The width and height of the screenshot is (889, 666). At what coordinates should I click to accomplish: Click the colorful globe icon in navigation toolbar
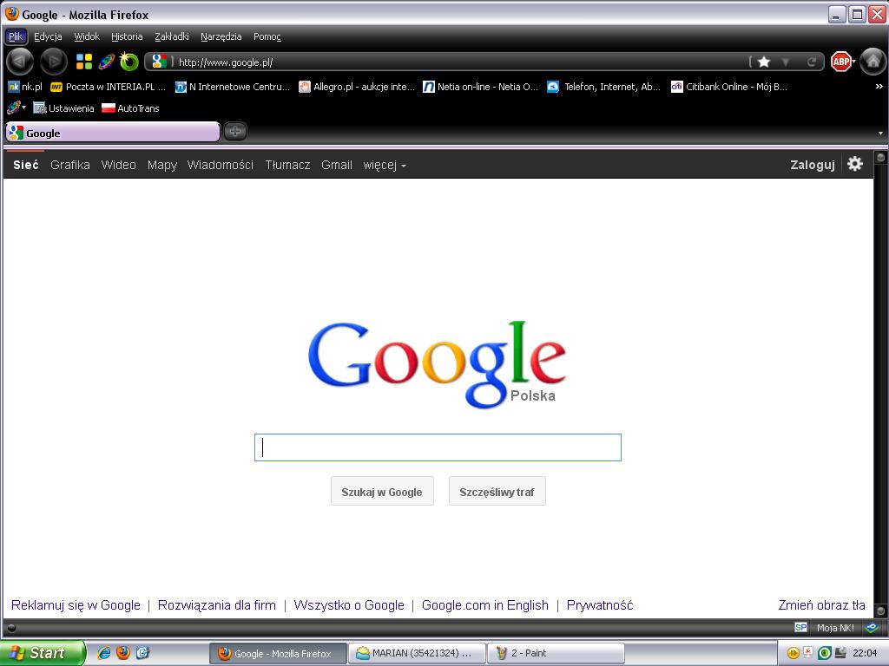click(x=107, y=62)
